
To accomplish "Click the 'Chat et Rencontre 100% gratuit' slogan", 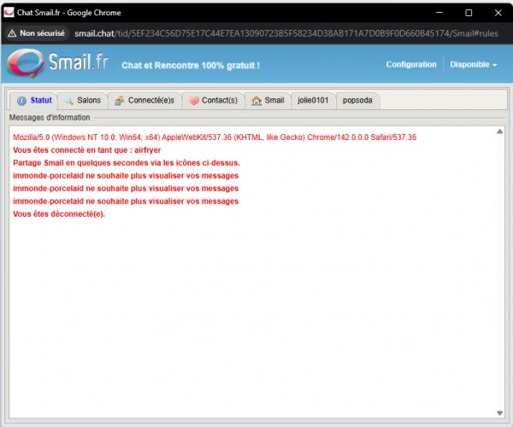I will 191,65.
